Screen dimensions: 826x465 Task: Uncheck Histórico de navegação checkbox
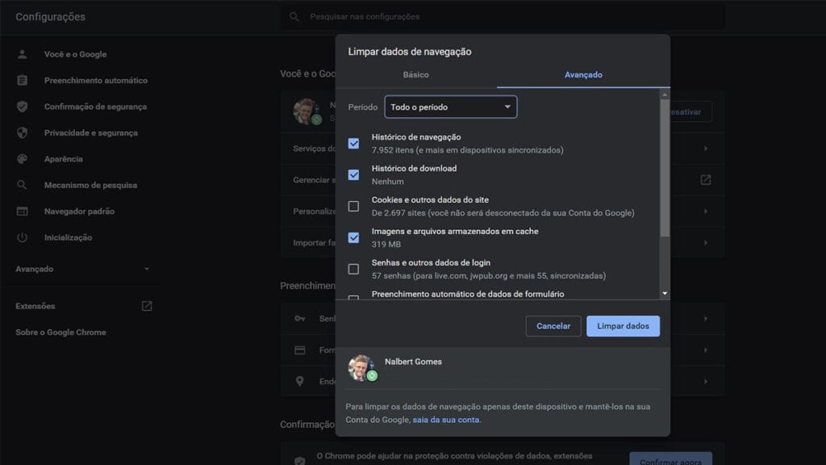point(353,144)
